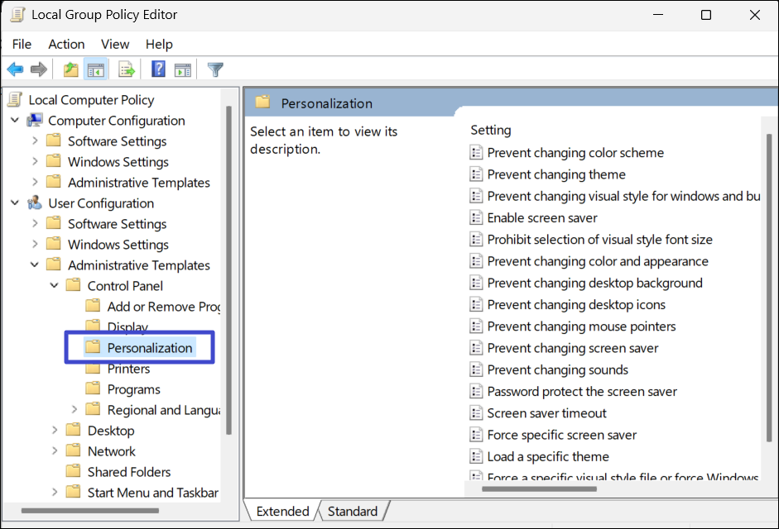779x529 pixels.
Task: Click the Forward arrow toolbar button
Action: coord(38,69)
